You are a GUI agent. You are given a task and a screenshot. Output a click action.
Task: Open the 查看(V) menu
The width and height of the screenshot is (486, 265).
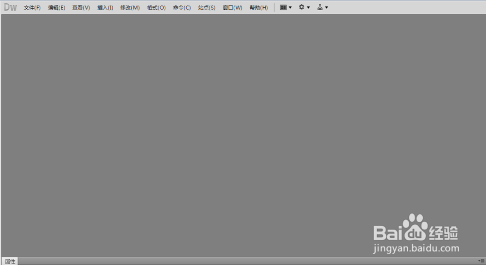point(81,8)
